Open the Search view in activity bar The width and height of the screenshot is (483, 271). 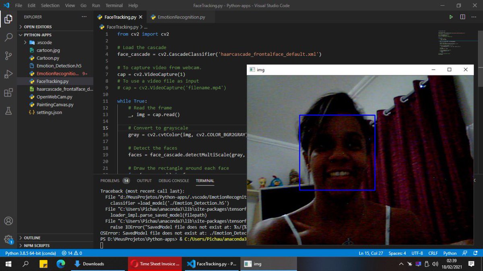coord(8,37)
